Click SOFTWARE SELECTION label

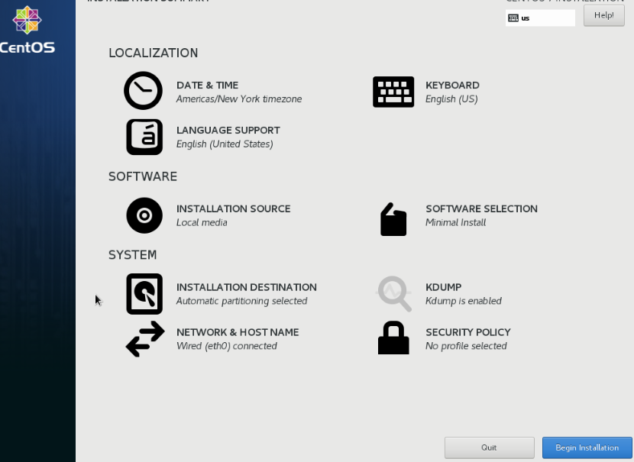tap(481, 208)
